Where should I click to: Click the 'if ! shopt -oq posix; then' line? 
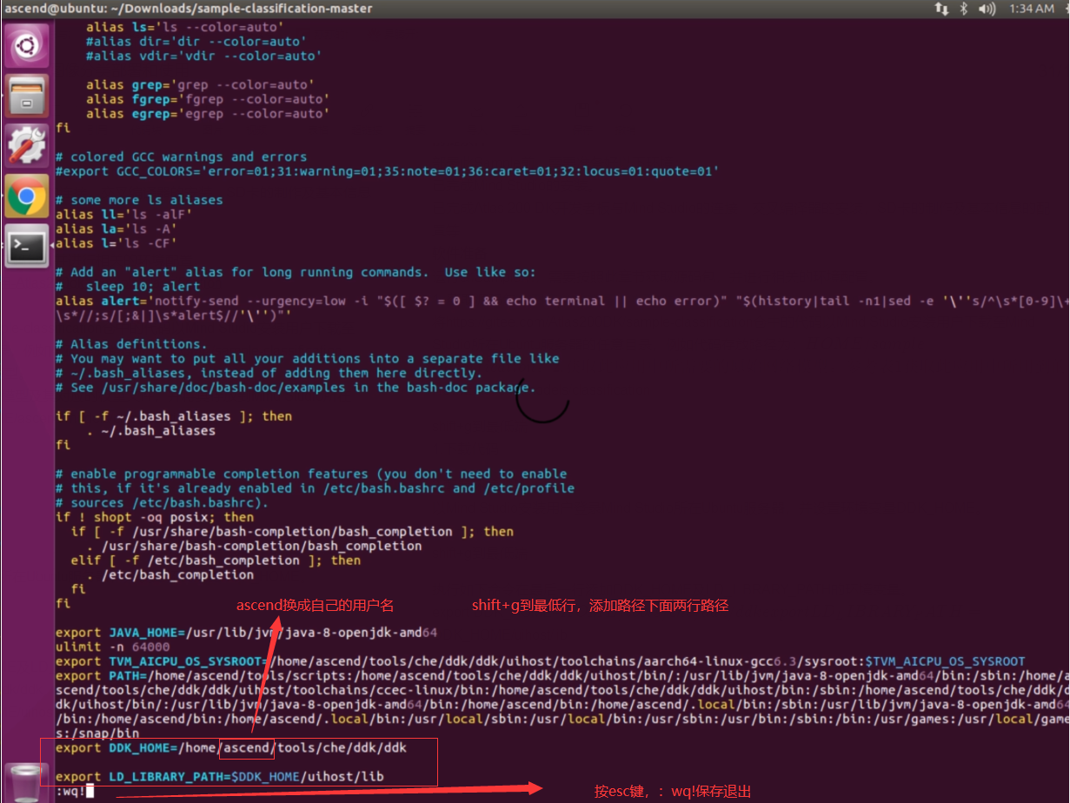(155, 517)
